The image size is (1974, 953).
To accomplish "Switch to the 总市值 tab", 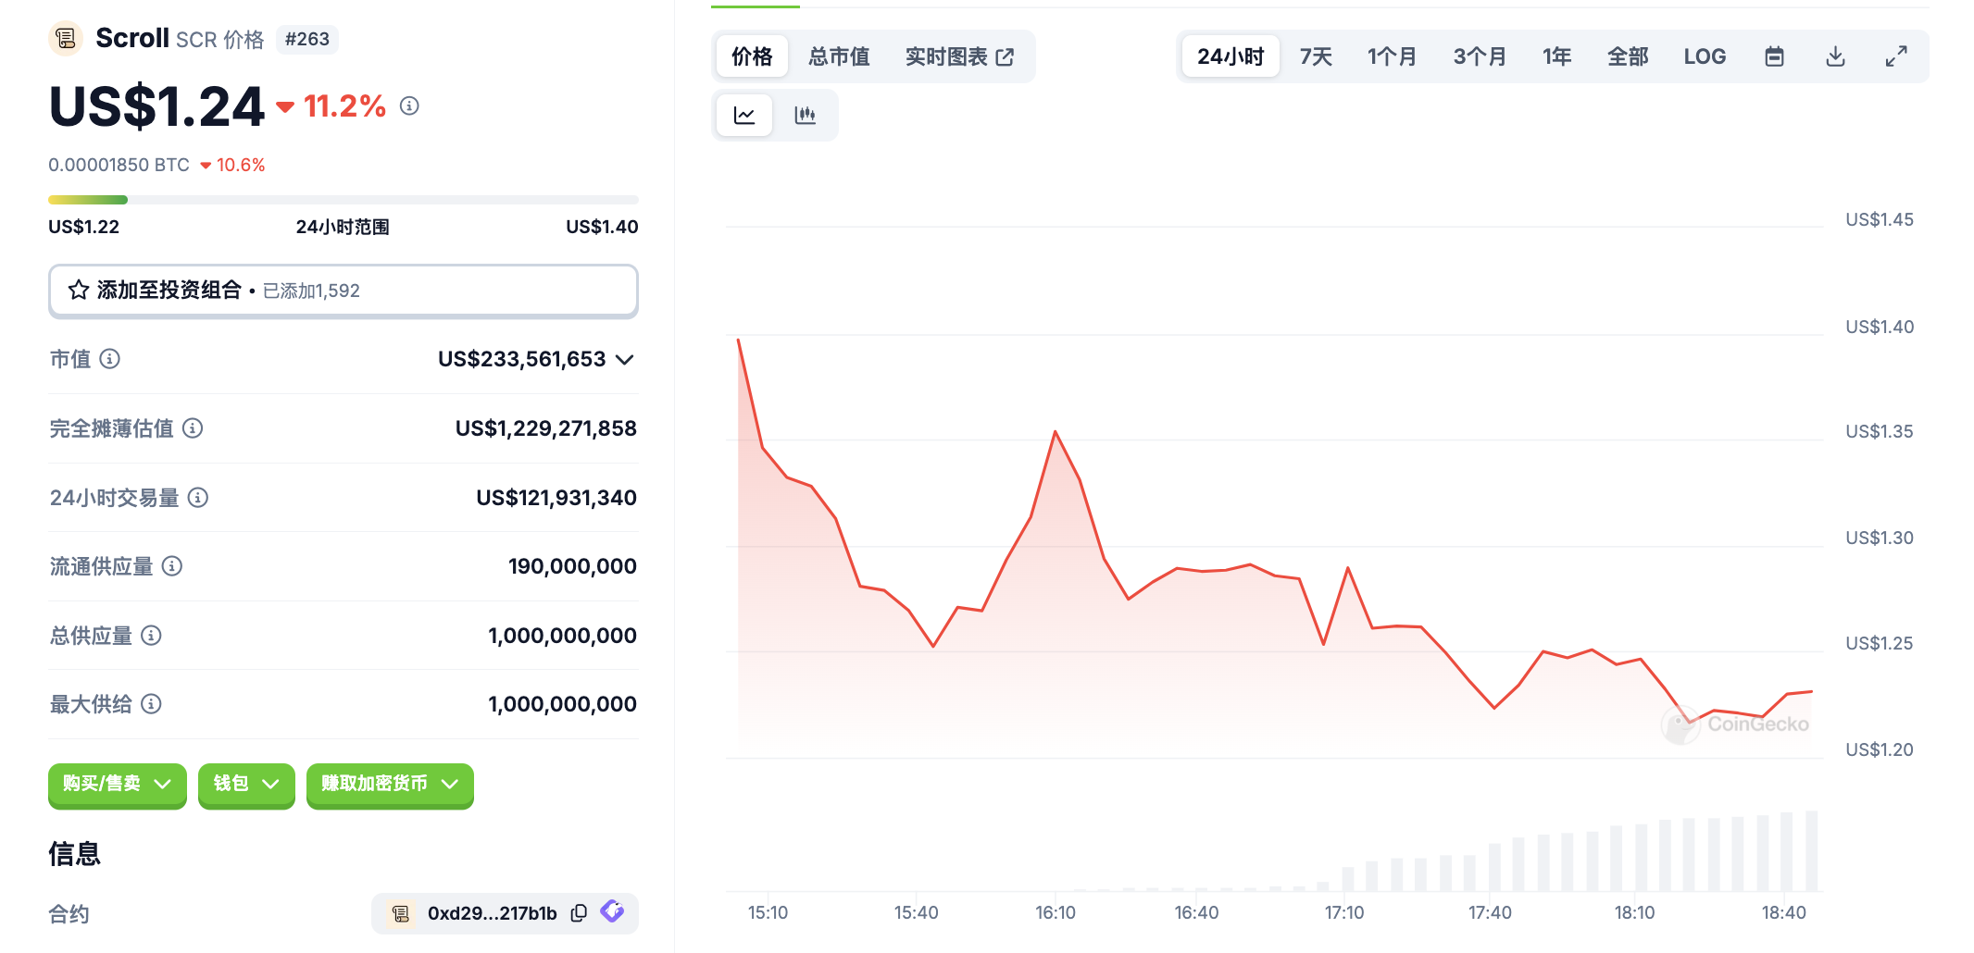I will (x=839, y=56).
